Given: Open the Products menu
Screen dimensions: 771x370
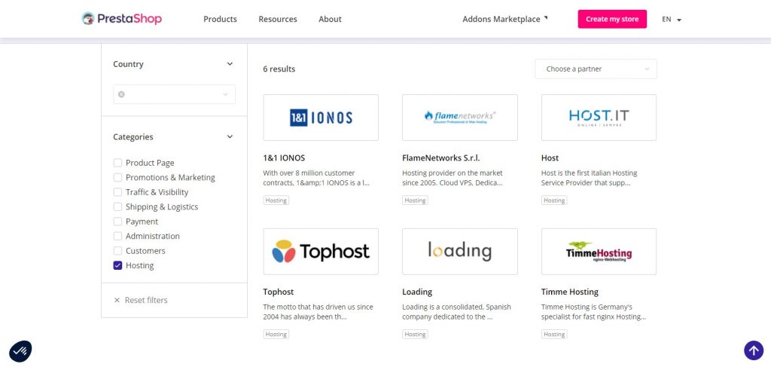Looking at the screenshot, I should 221,19.
